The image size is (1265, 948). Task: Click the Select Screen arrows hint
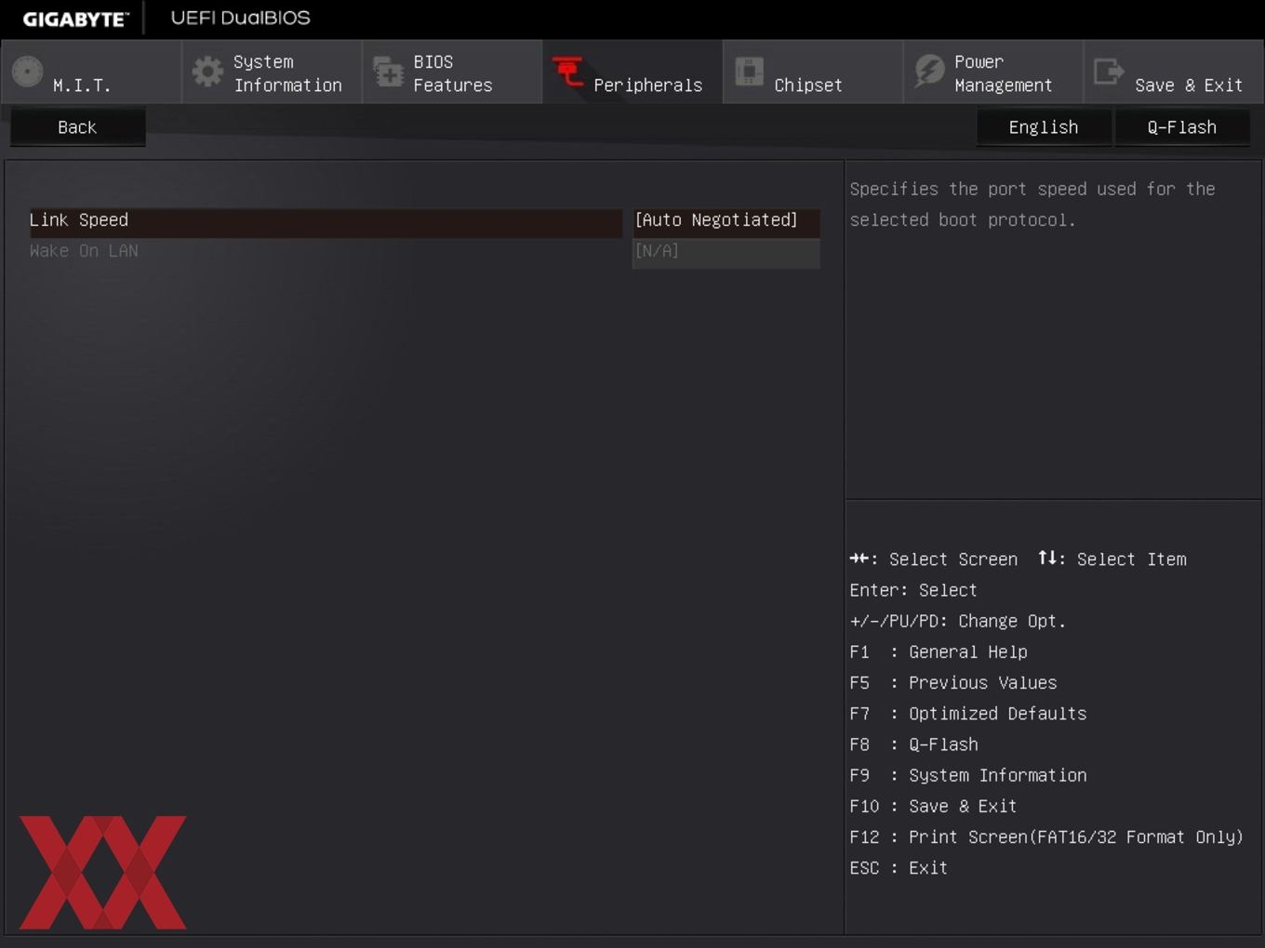pos(934,560)
